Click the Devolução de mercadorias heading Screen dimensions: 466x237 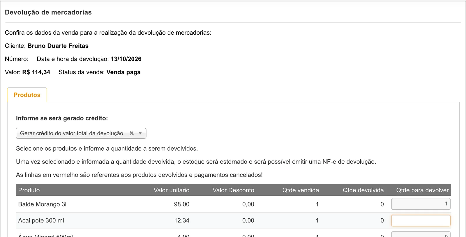[x=48, y=12]
